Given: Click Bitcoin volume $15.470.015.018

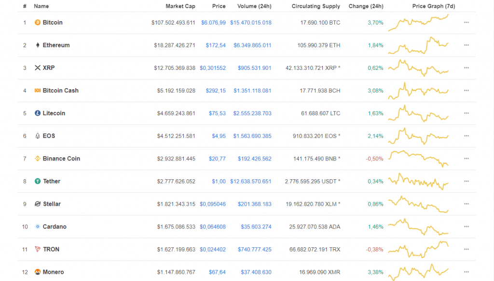Looking at the screenshot, I should click(250, 22).
